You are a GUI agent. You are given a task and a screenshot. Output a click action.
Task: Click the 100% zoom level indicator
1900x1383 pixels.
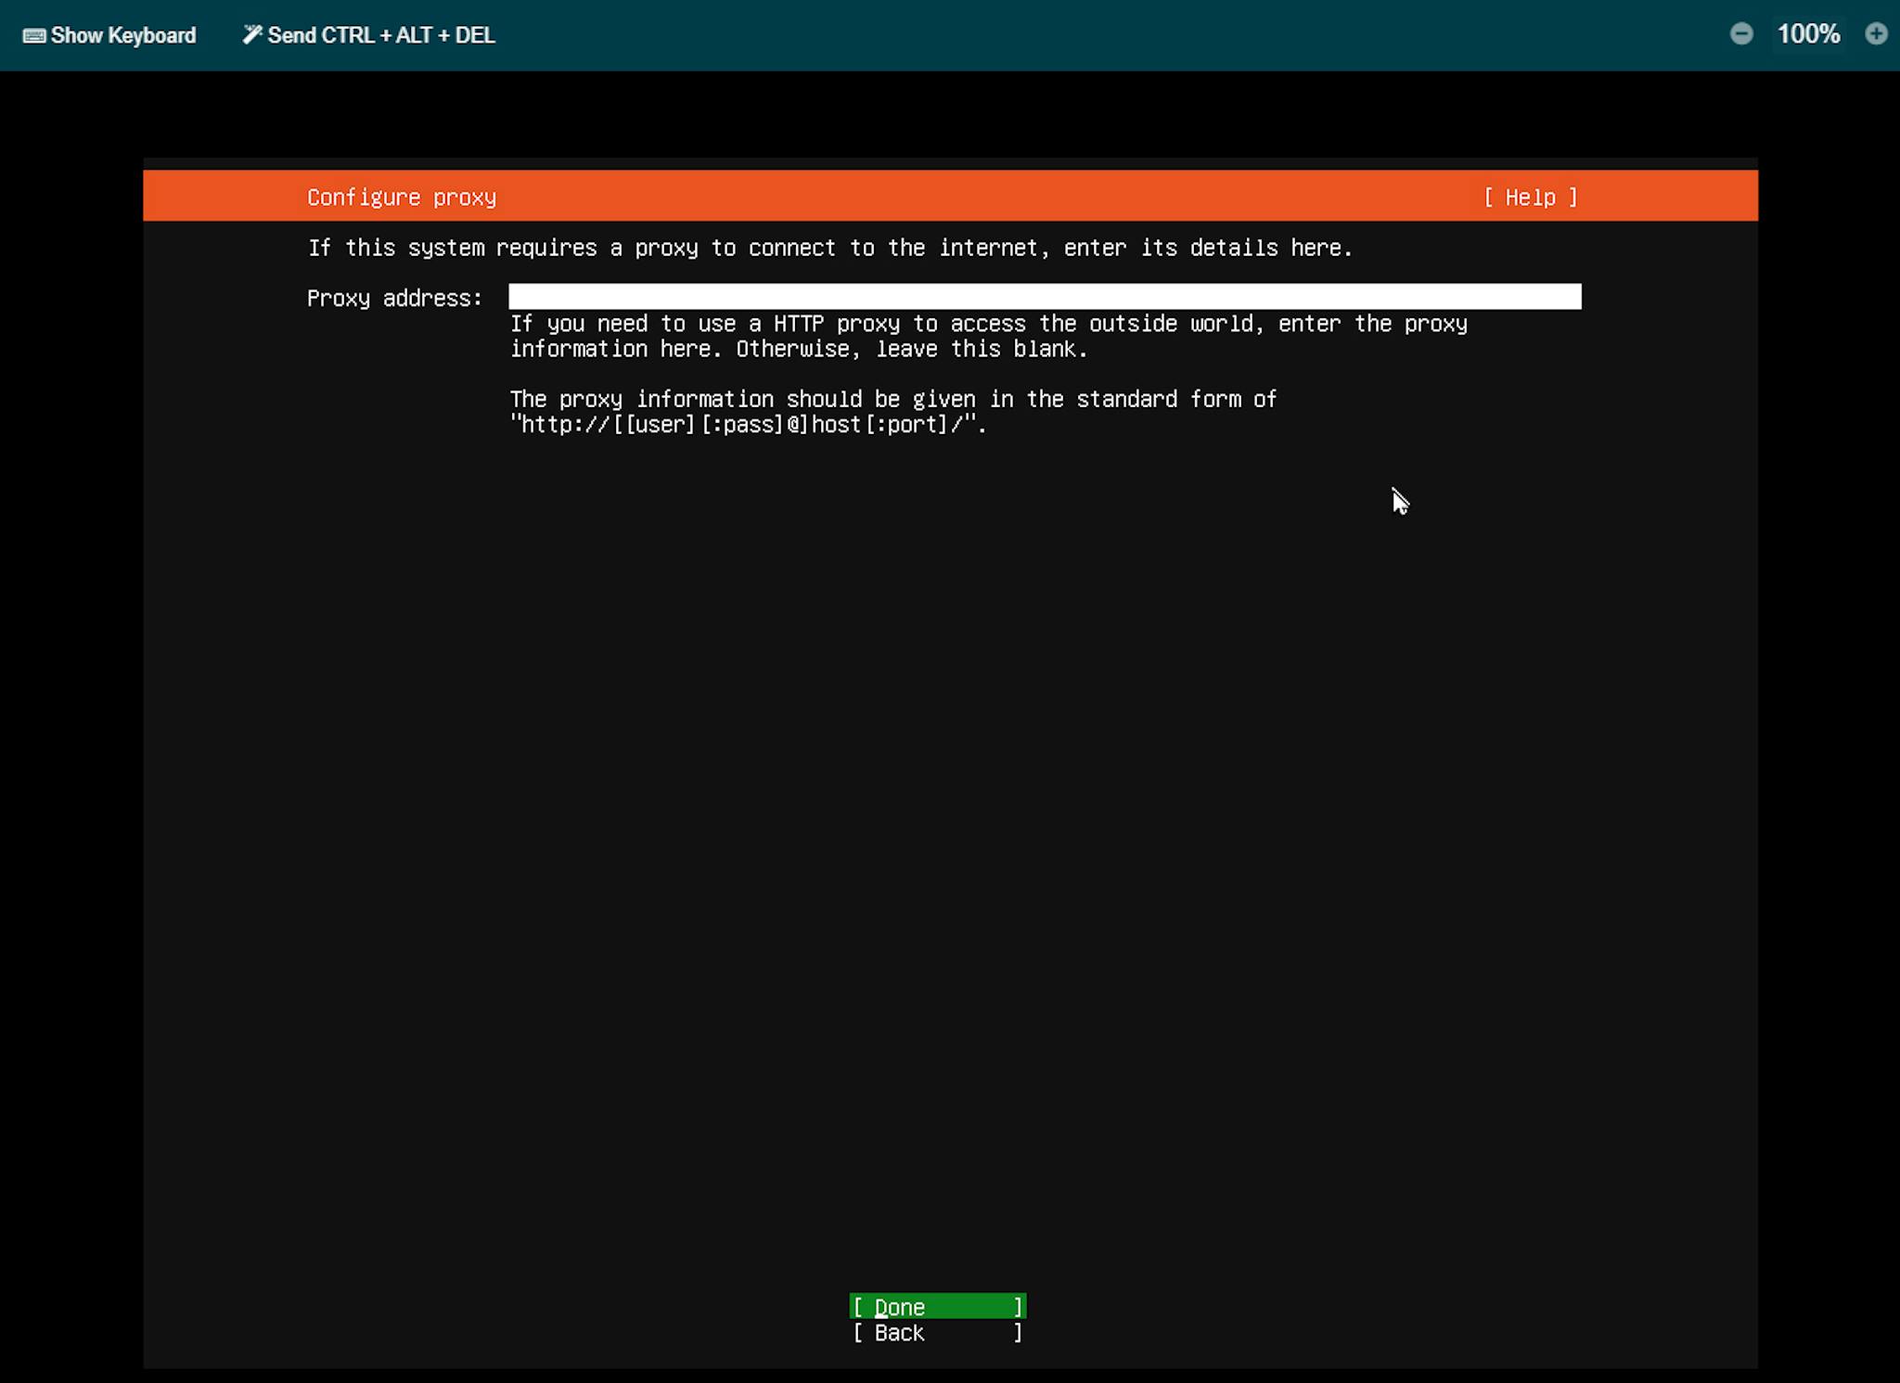point(1807,34)
